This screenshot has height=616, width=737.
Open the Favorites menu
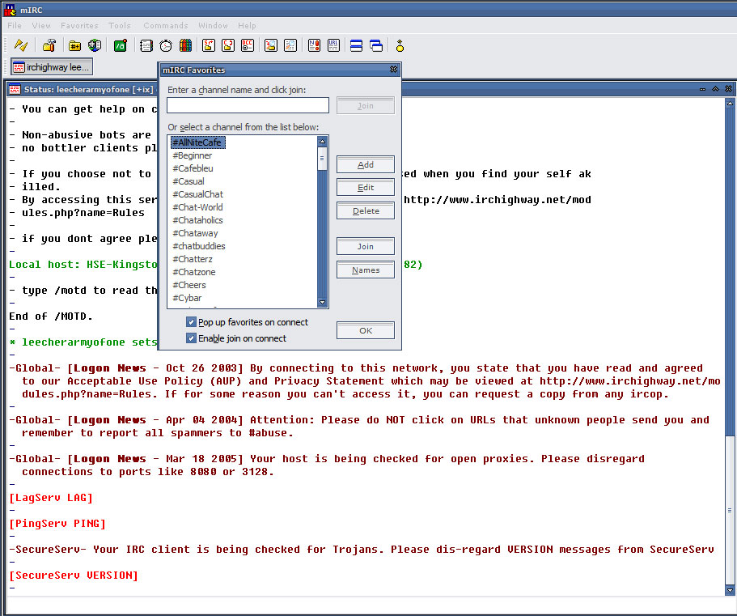[x=79, y=25]
